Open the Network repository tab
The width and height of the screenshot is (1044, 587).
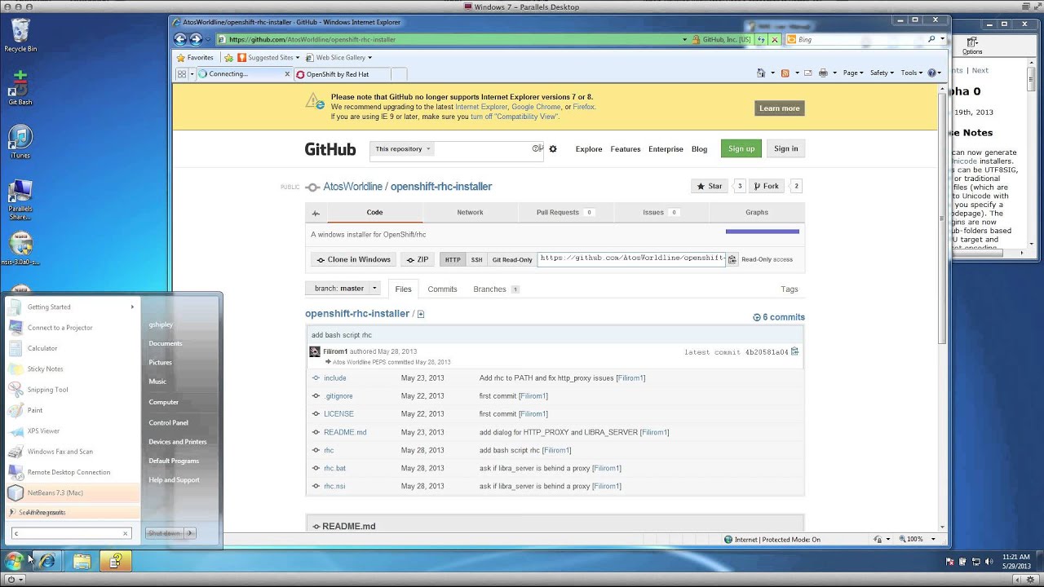pyautogui.click(x=470, y=213)
